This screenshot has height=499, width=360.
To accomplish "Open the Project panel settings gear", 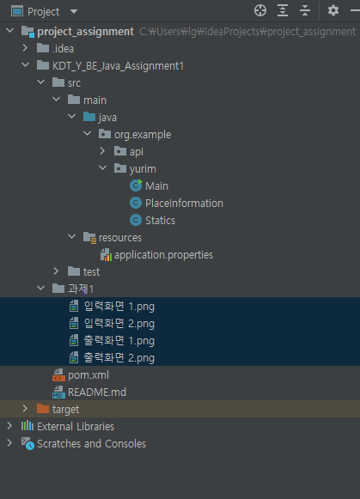I will (333, 10).
